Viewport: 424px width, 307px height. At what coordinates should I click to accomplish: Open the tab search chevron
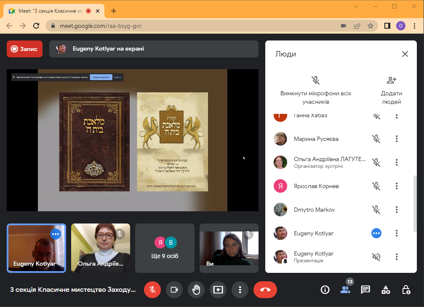[x=356, y=6]
